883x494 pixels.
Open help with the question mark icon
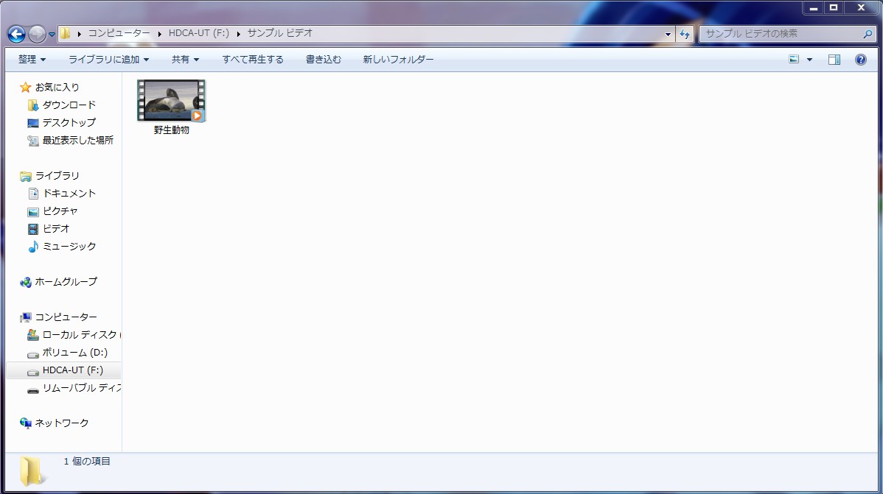(x=860, y=59)
